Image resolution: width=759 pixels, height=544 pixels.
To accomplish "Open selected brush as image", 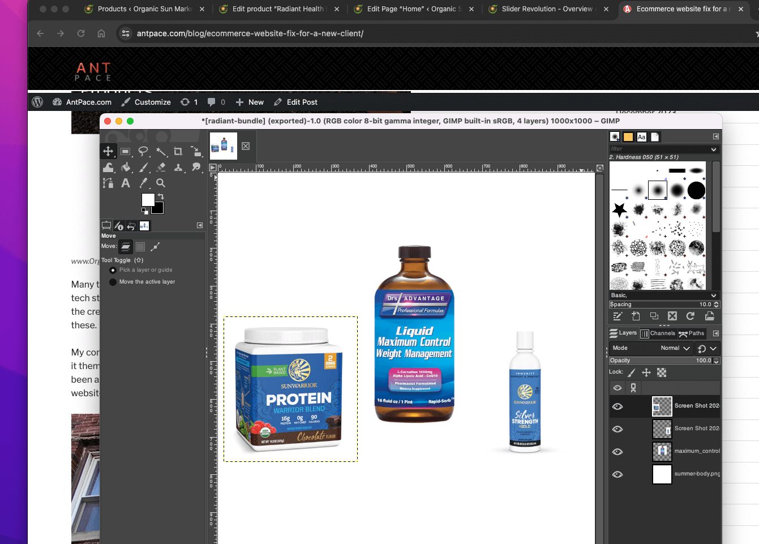I will pyautogui.click(x=709, y=316).
